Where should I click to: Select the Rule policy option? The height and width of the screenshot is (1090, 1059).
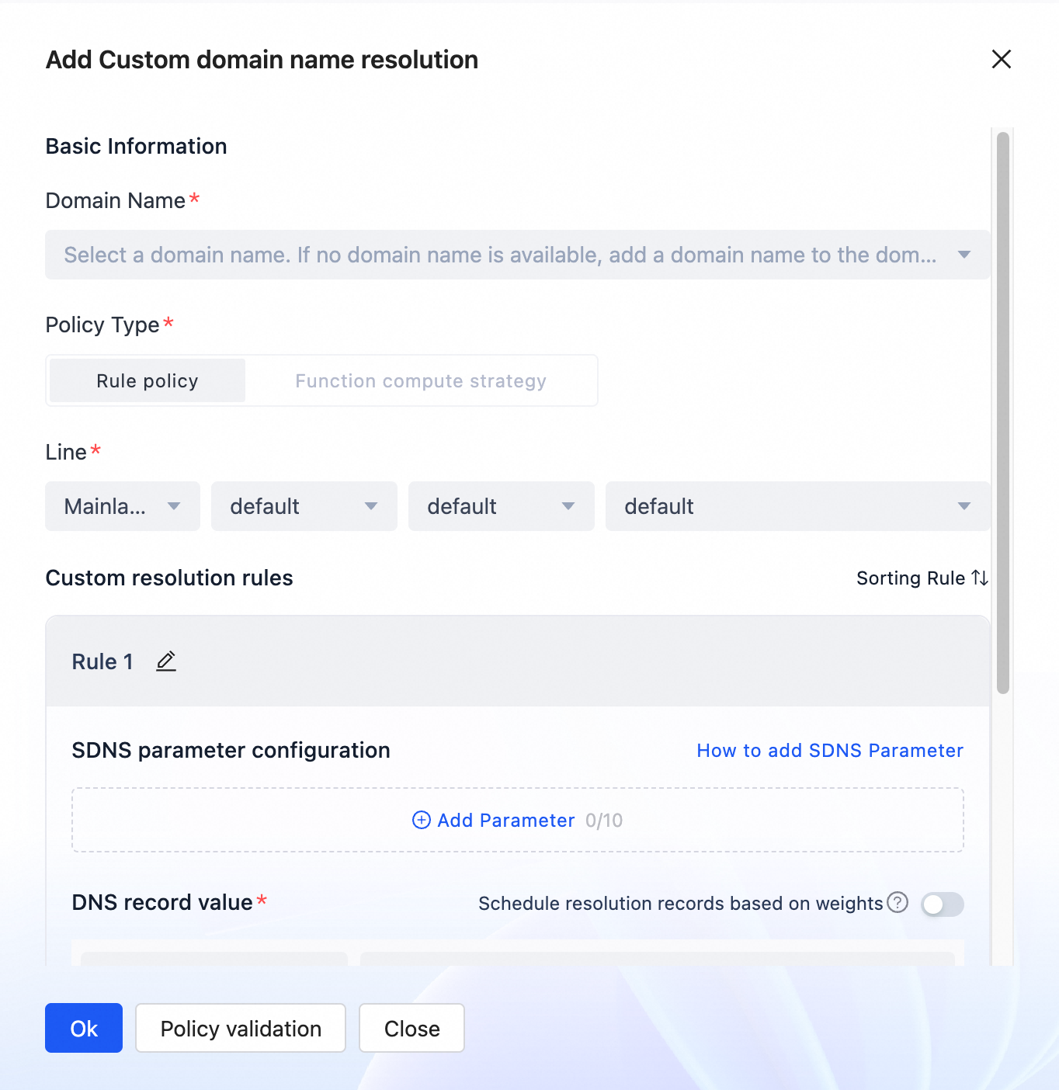click(x=148, y=381)
